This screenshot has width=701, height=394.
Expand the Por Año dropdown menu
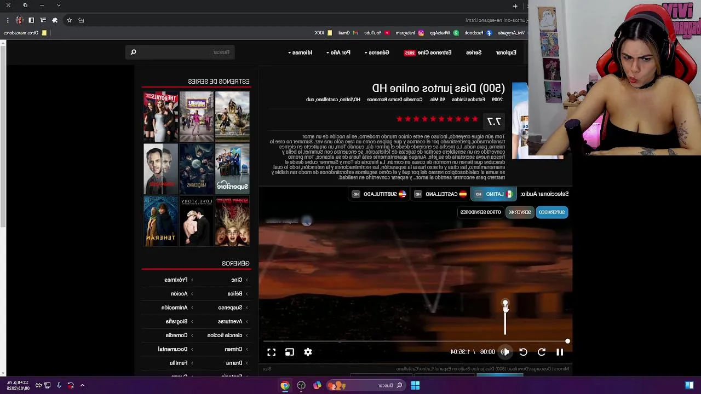pos(338,53)
